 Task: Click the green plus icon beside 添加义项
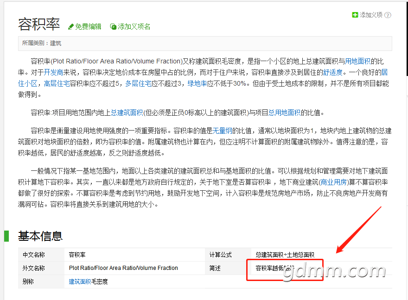coord(355,15)
